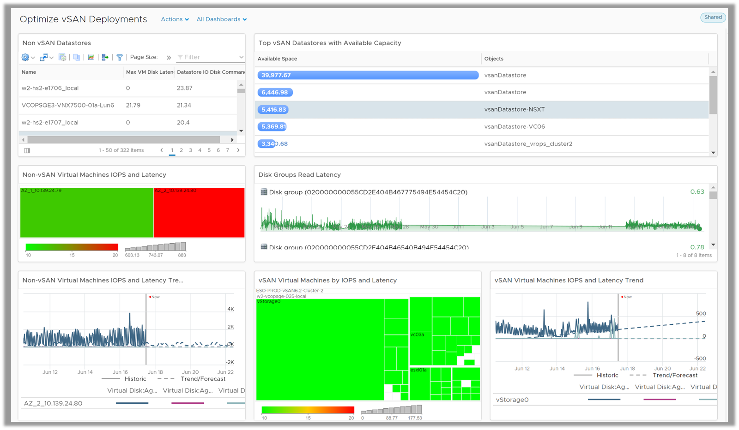Open the Filter field dropdown arrow
Image resolution: width=739 pixels, height=430 pixels.
(x=241, y=57)
